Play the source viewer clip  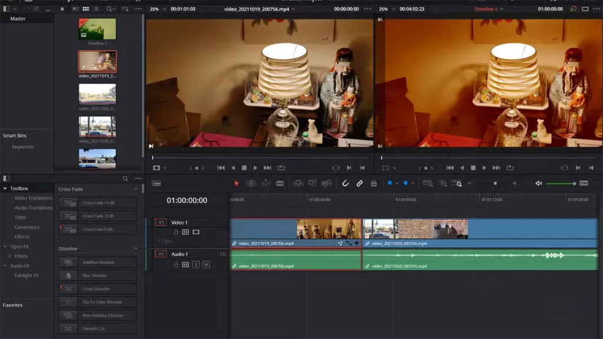256,168
